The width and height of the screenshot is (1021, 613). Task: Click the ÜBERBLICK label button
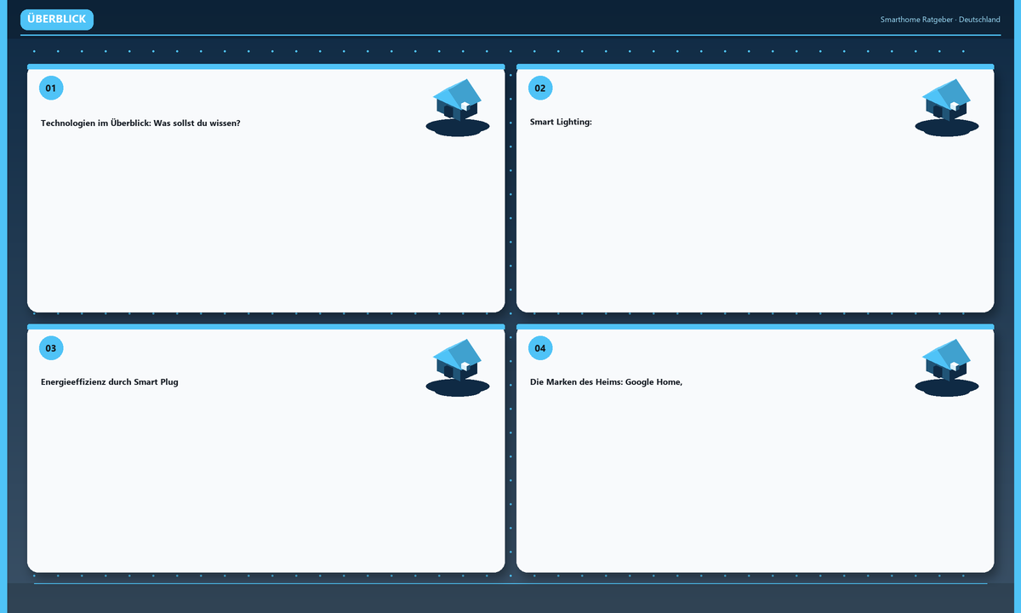tap(57, 20)
